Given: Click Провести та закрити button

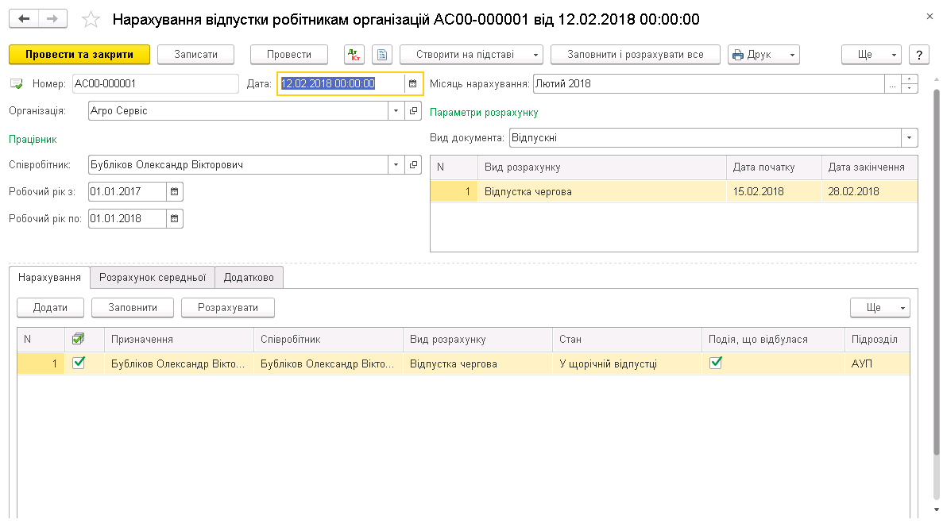Looking at the screenshot, I should (x=79, y=55).
